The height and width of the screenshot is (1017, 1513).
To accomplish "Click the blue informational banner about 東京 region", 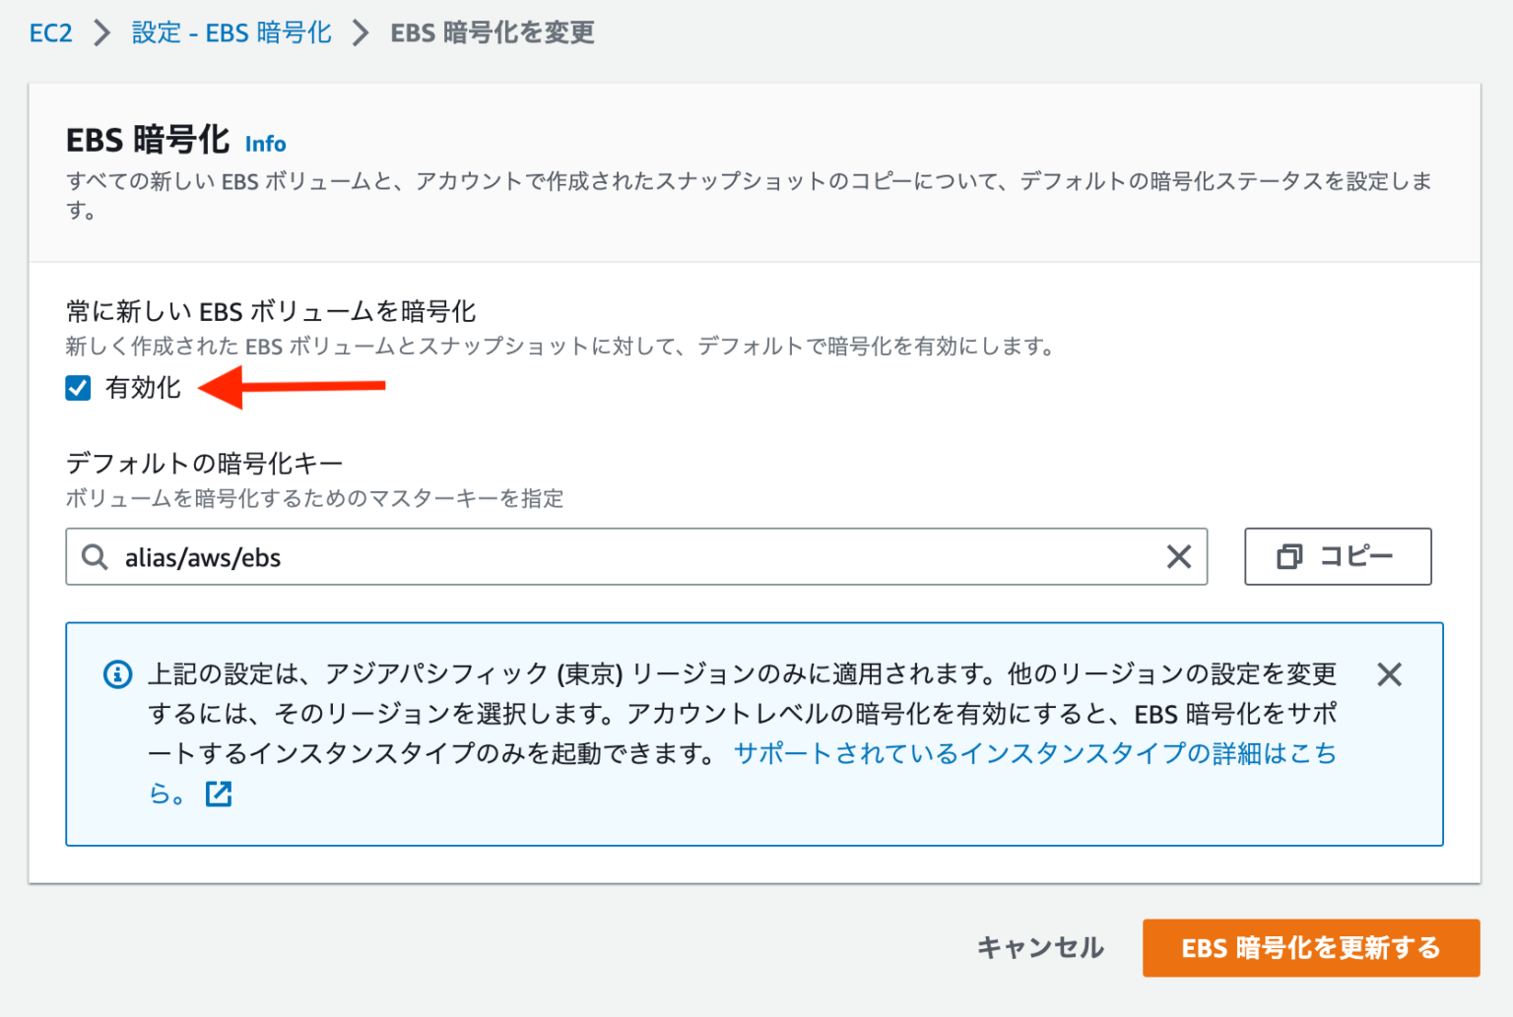I will pos(749,733).
